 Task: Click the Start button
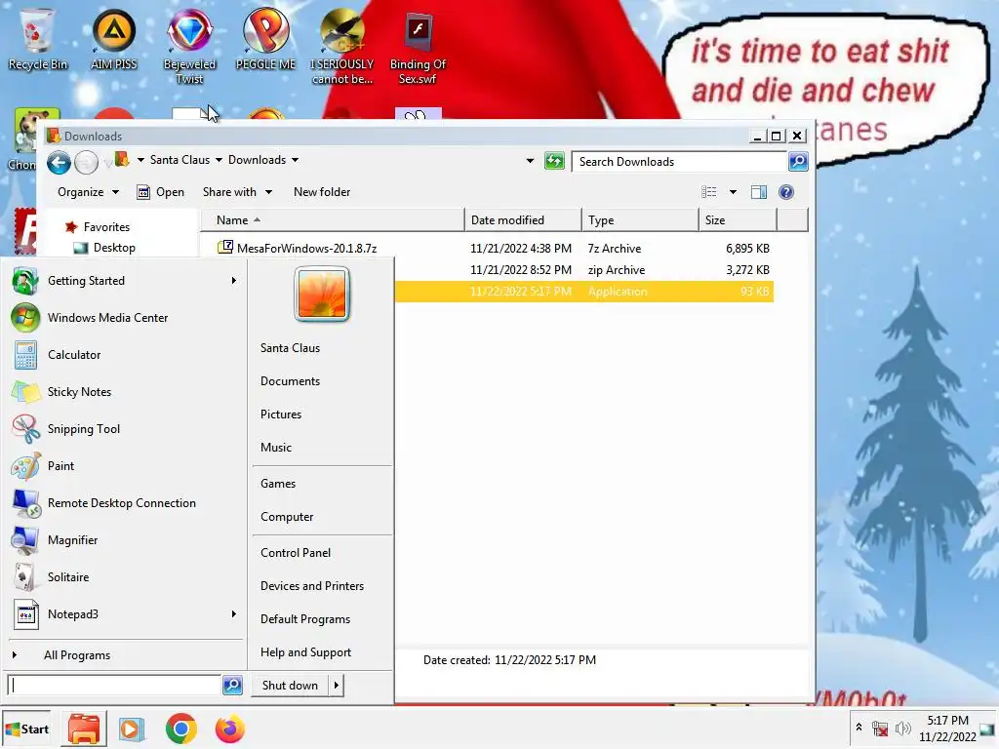click(x=26, y=729)
